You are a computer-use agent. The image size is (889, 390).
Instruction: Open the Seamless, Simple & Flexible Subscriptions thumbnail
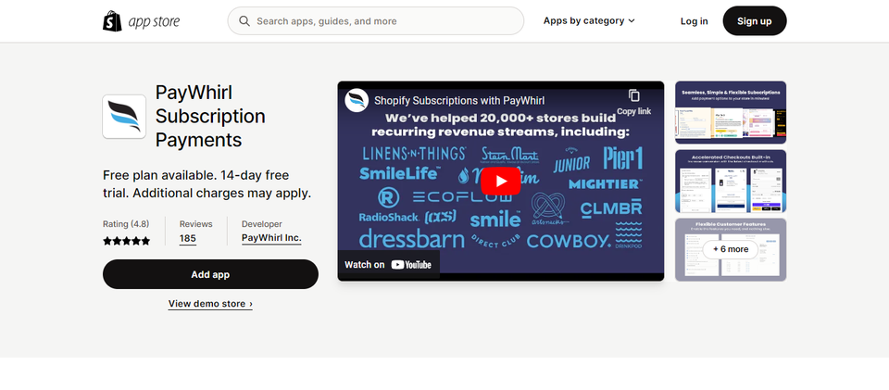tap(731, 112)
